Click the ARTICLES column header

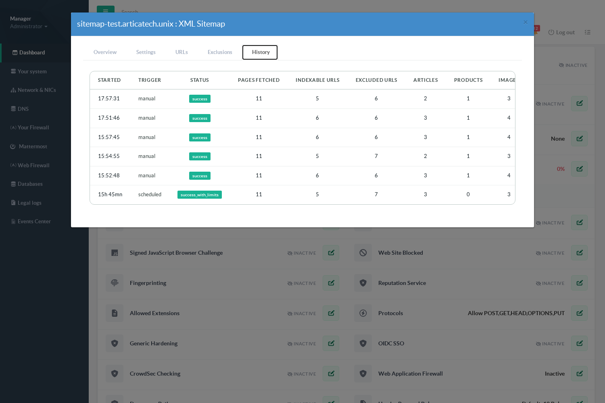click(x=426, y=80)
